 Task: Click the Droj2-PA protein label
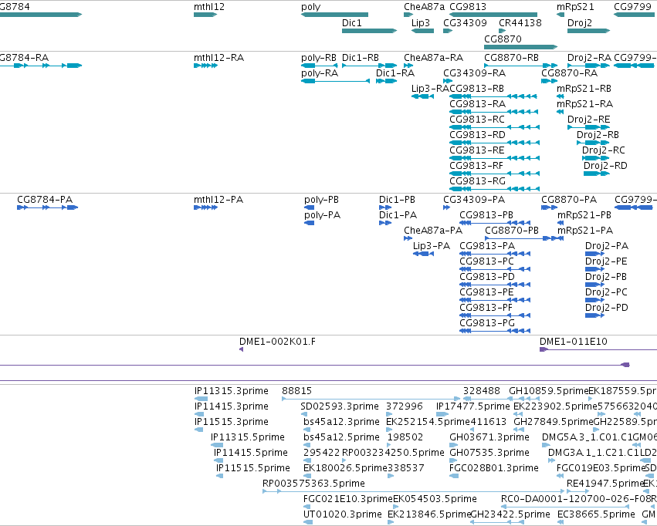(x=607, y=247)
